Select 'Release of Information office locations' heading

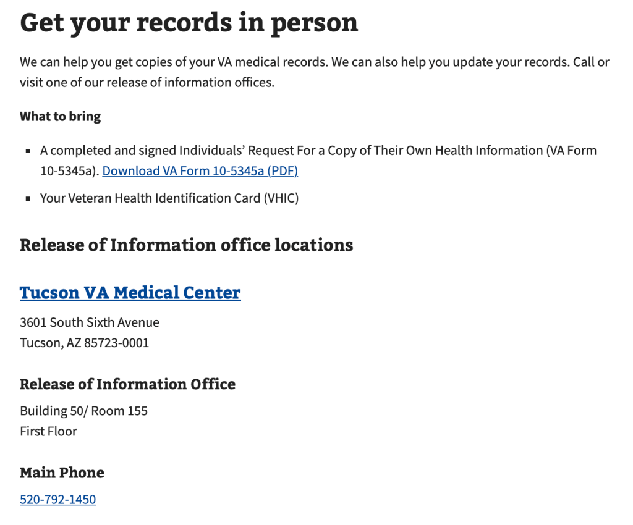pos(186,245)
